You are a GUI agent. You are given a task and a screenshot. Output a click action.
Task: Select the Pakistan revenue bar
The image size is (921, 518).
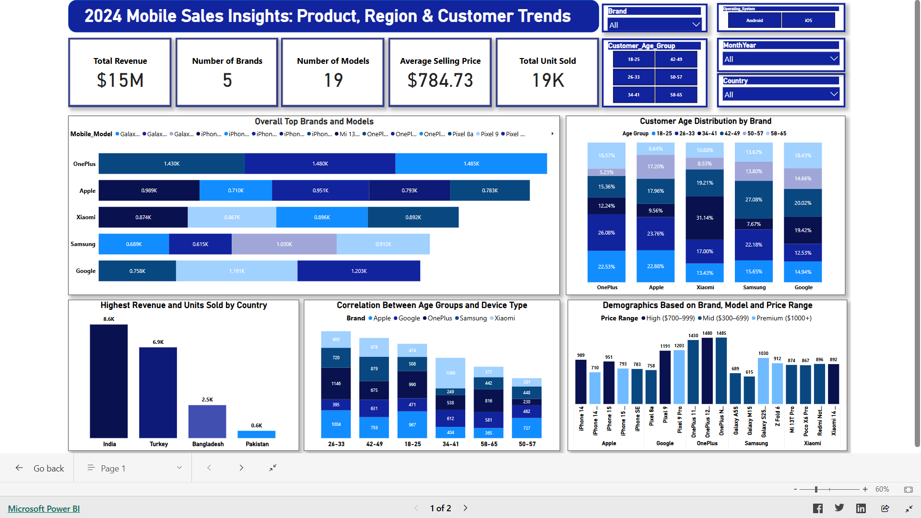(x=257, y=435)
